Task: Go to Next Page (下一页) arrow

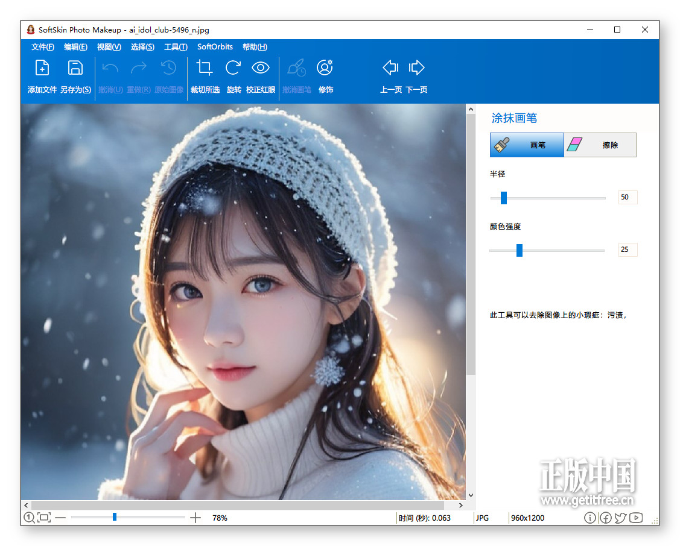Action: point(416,67)
